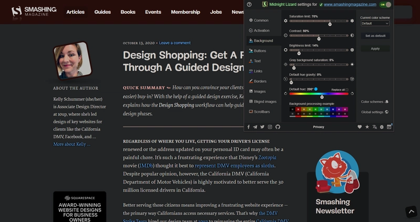The width and height of the screenshot is (420, 222).
Task: Click the Contrast slider handle
Action: pyautogui.click(x=319, y=39)
